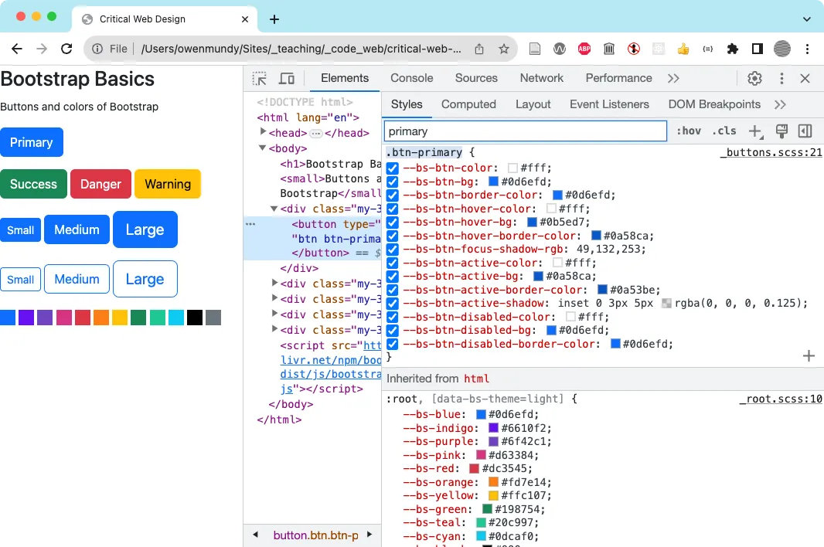The width and height of the screenshot is (824, 547).
Task: Uncheck the --bs-btn-hover-bg property
Action: coord(392,223)
